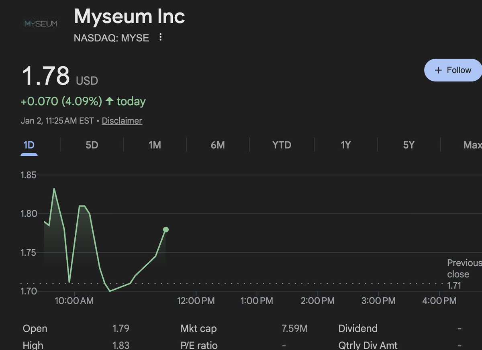Screen dimensions: 482x350
Task: Click the Mkt cap label
Action: (198, 329)
